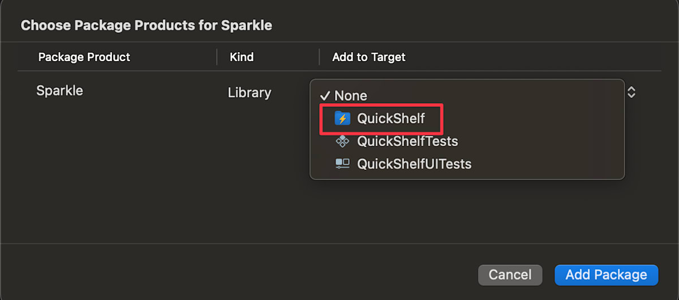This screenshot has width=679, height=300.
Task: Sort by the Package Product column header
Action: pyautogui.click(x=84, y=57)
